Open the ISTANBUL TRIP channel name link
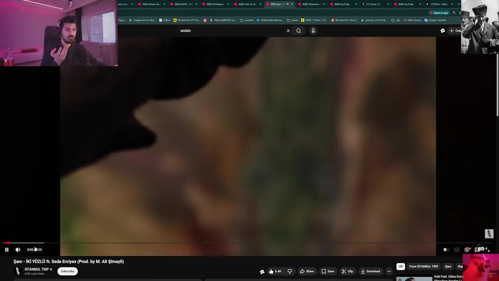The height and width of the screenshot is (281, 499). [x=37, y=269]
